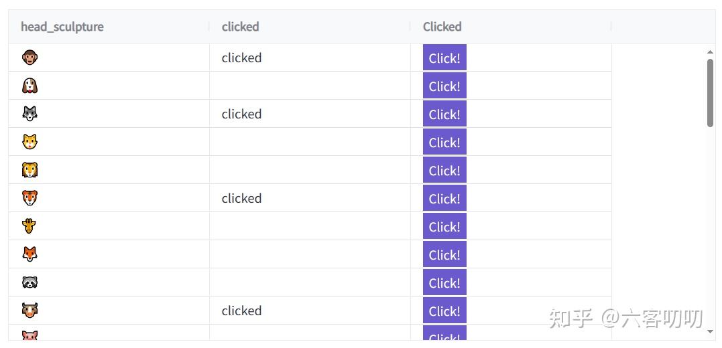Click the scrollbar down arrow
This screenshot has width=722, height=348.
pos(709,331)
